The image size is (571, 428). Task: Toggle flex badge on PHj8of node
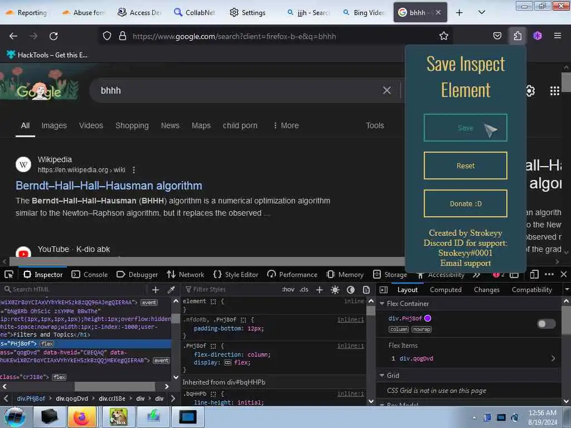tap(47, 343)
